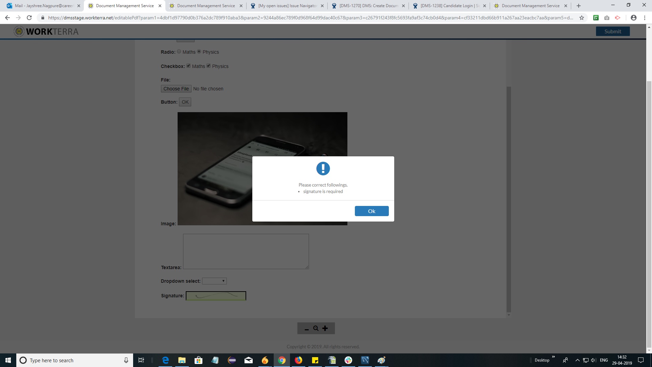Click the ENG language indicator
This screenshot has height=367, width=652.
click(604, 360)
